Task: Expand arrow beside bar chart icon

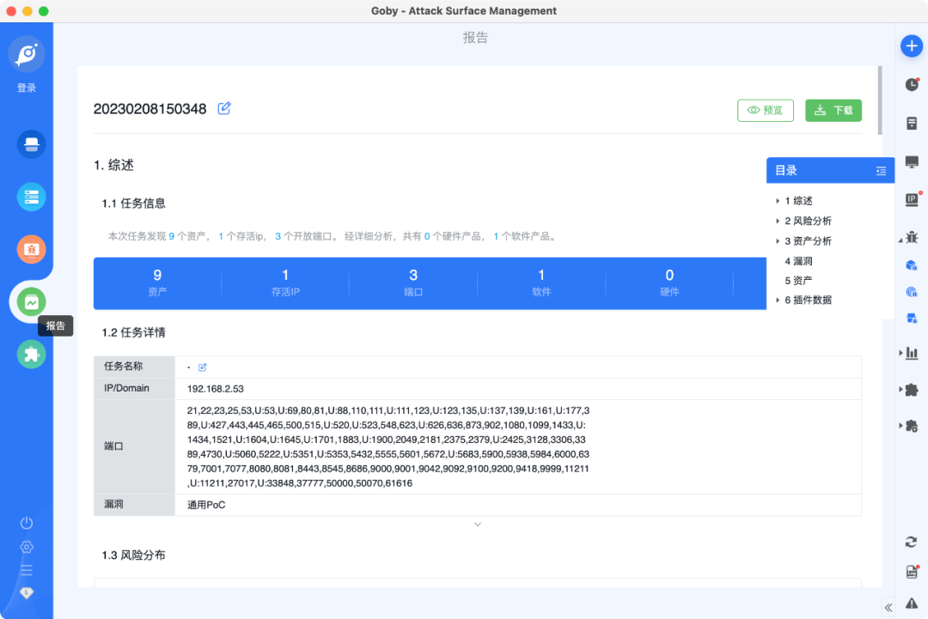Action: click(901, 353)
